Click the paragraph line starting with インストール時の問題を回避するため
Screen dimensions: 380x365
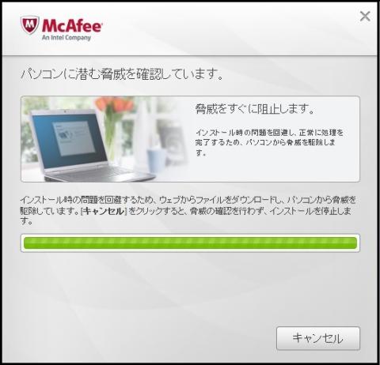tap(188, 200)
